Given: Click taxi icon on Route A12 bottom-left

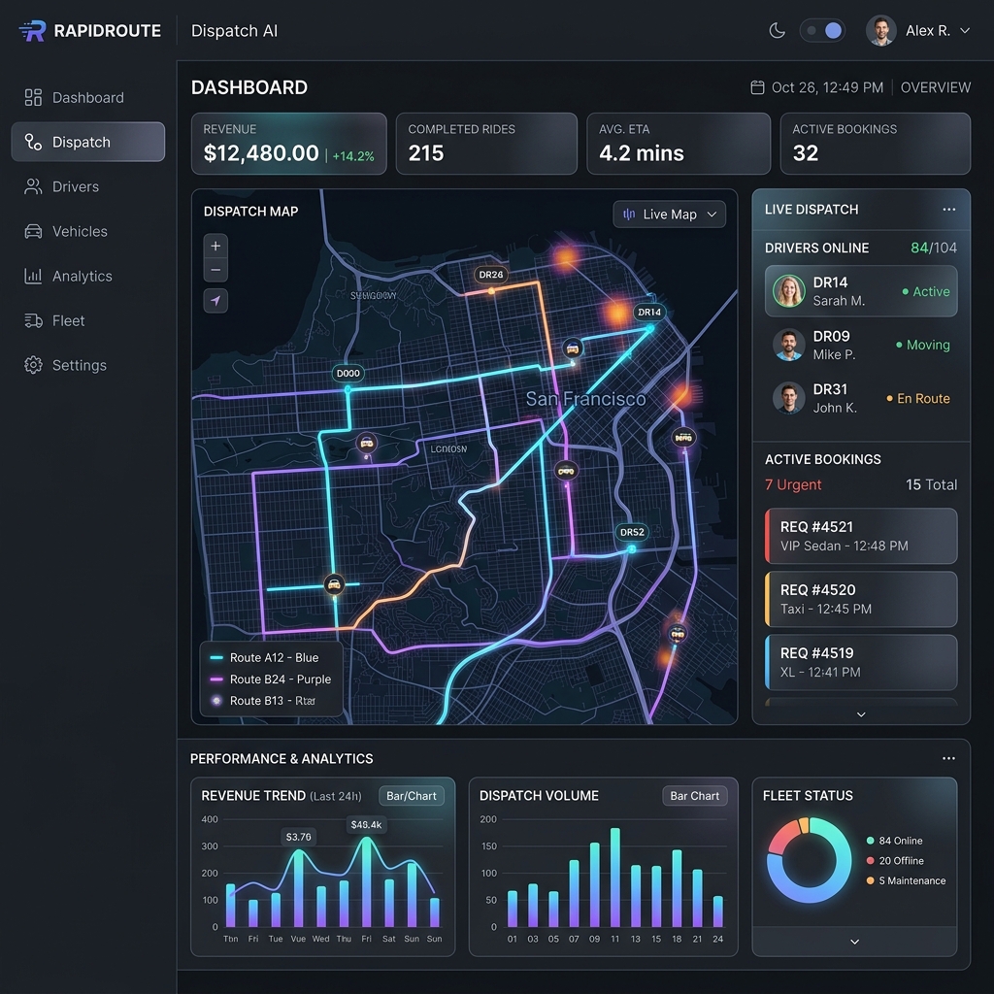Looking at the screenshot, I should pos(334,583).
